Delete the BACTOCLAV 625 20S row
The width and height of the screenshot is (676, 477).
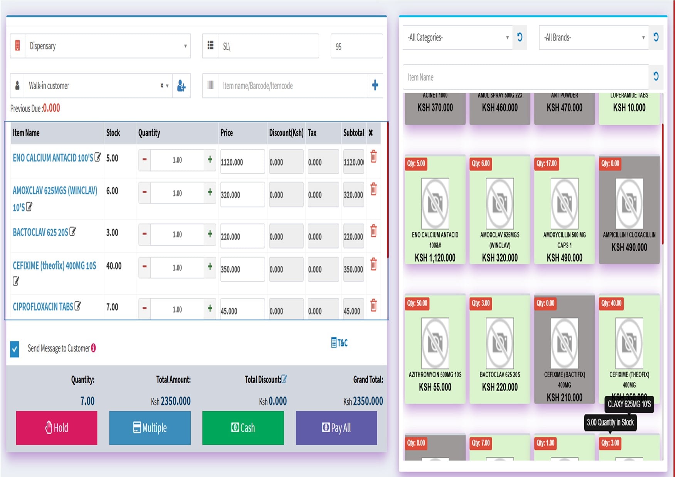click(373, 231)
